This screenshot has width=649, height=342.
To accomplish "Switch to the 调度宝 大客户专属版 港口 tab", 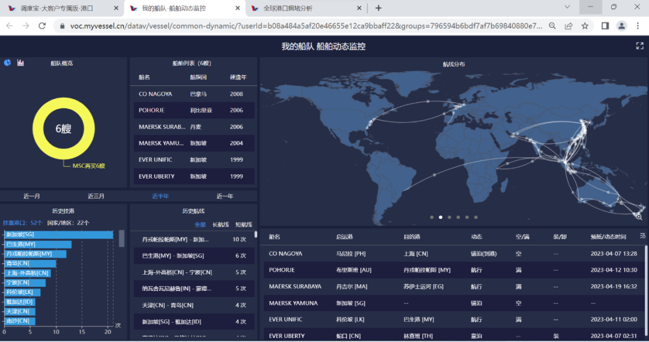I will pyautogui.click(x=62, y=8).
